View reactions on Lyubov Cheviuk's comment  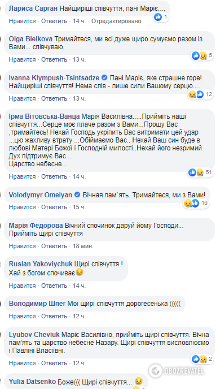[202, 358]
